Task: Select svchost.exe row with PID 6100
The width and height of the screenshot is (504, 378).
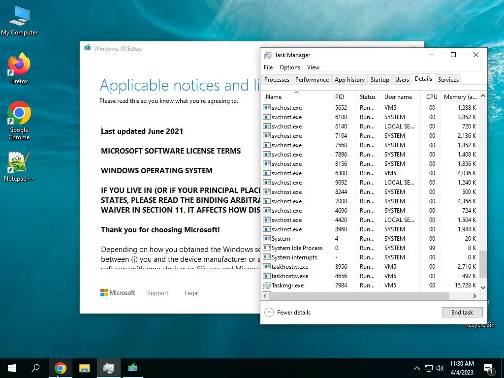Action: pos(370,117)
